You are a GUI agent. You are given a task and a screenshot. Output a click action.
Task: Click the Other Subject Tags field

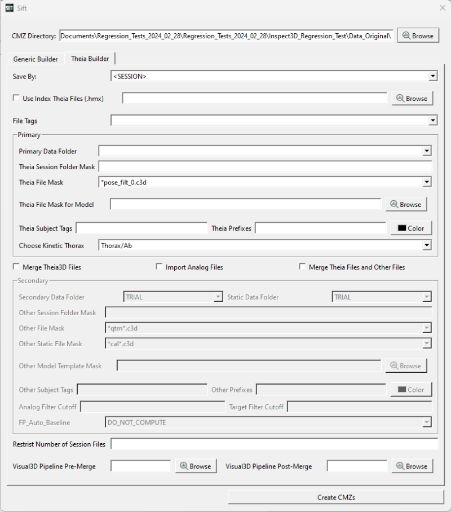click(143, 390)
